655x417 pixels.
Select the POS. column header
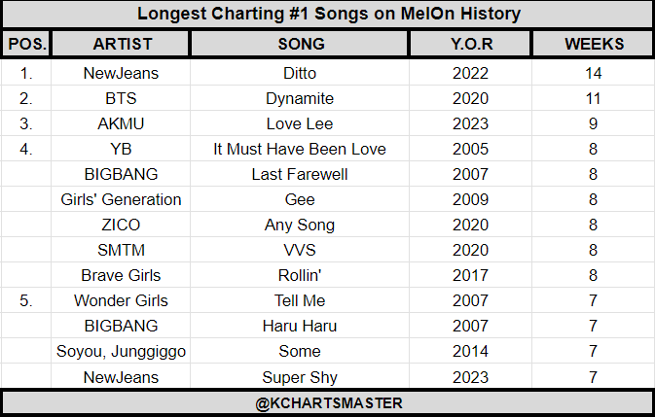(x=26, y=44)
